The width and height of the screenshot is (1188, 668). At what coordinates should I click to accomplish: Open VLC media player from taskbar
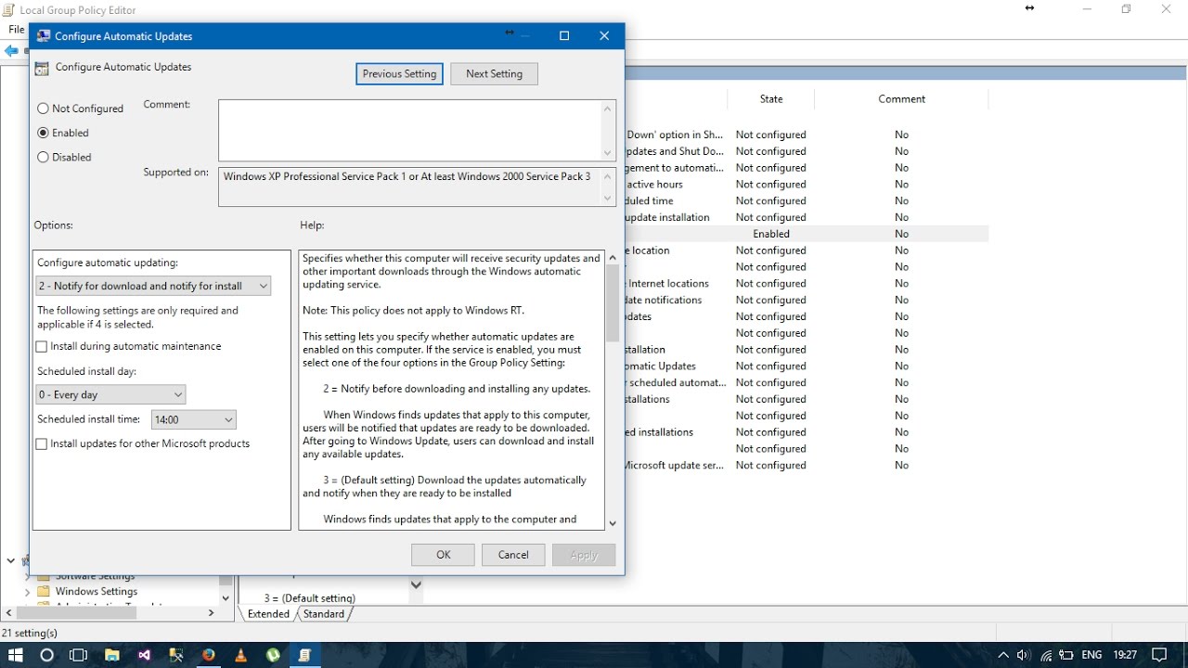241,655
